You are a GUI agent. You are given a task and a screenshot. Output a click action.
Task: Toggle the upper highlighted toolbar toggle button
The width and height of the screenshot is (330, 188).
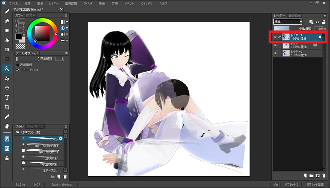click(x=7, y=139)
